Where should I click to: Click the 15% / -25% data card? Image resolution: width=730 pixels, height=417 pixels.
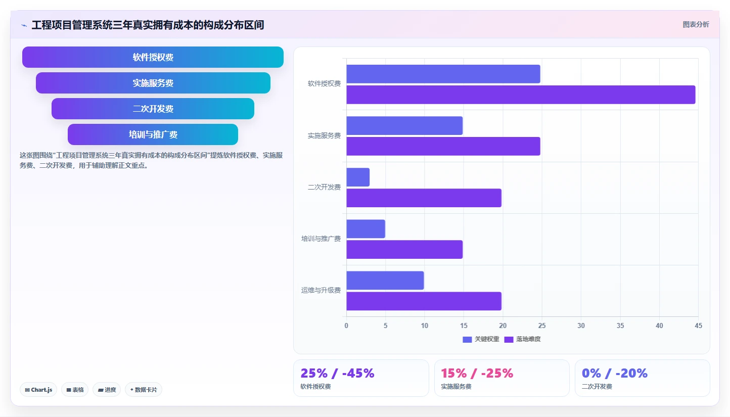(x=502, y=378)
